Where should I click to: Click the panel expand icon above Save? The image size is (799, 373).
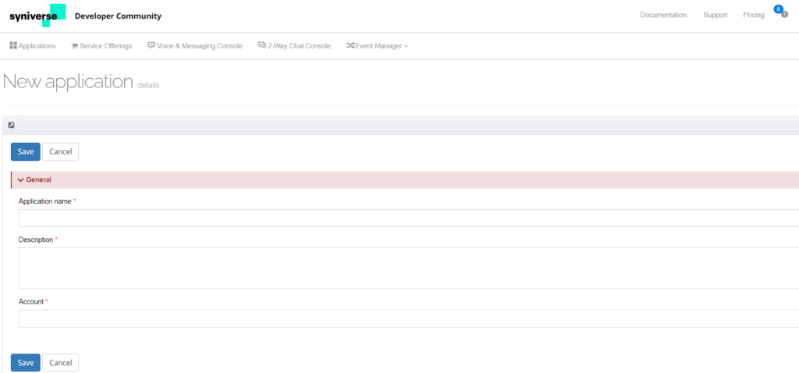click(11, 125)
